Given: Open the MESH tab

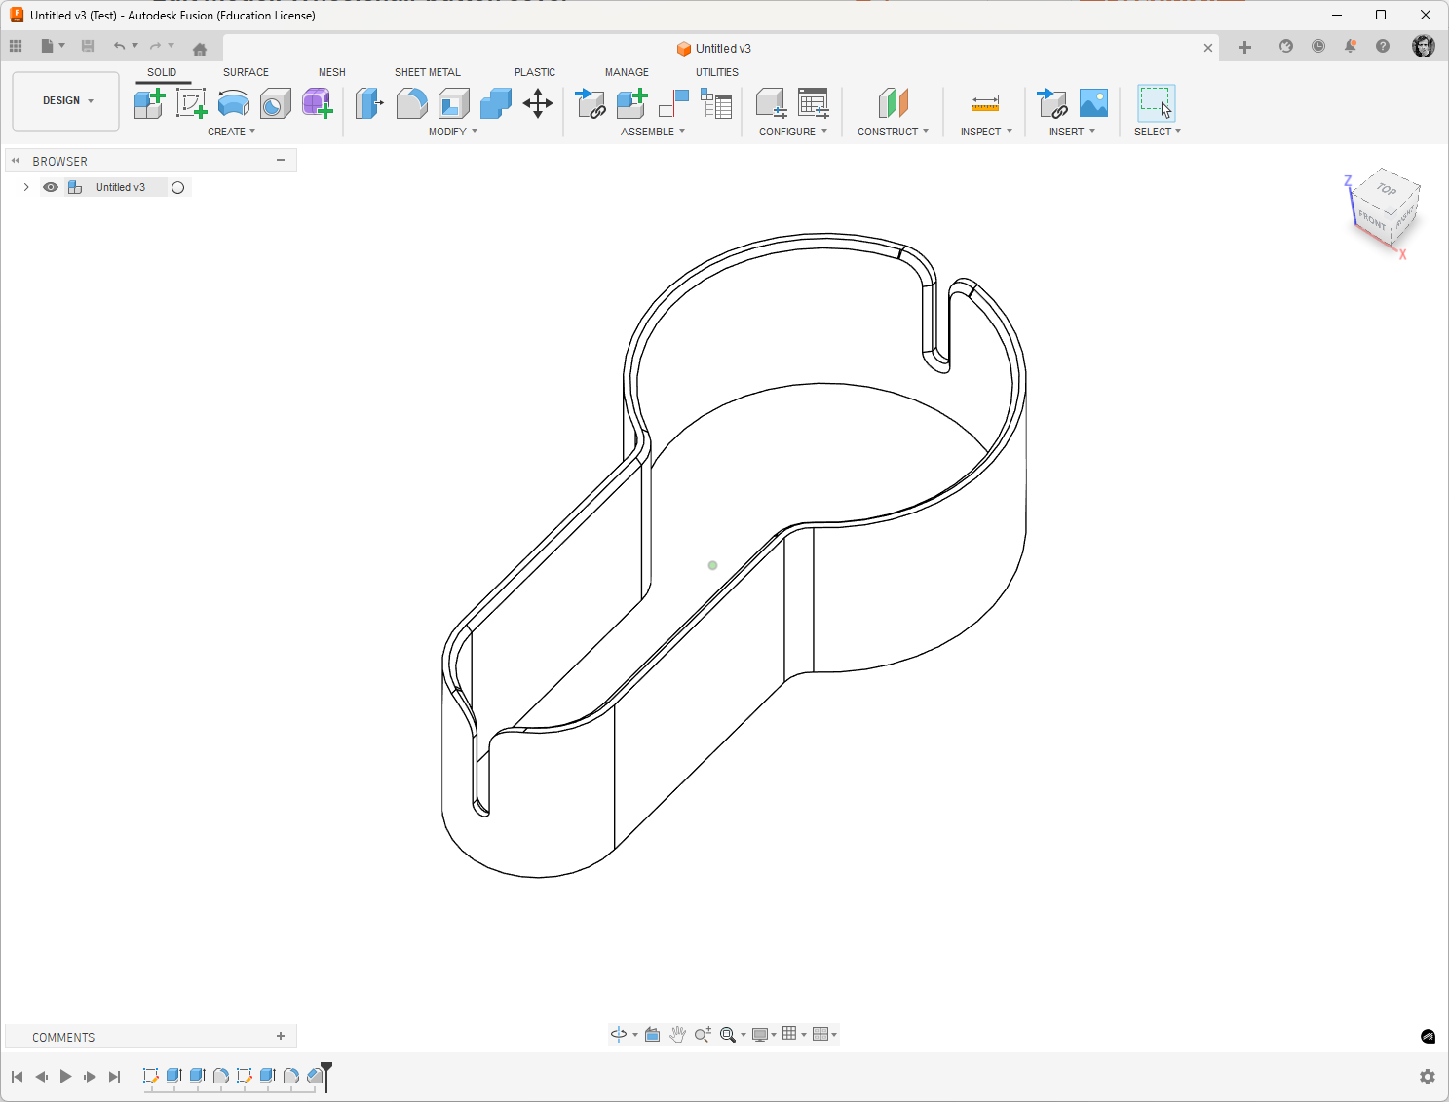Looking at the screenshot, I should [x=332, y=72].
